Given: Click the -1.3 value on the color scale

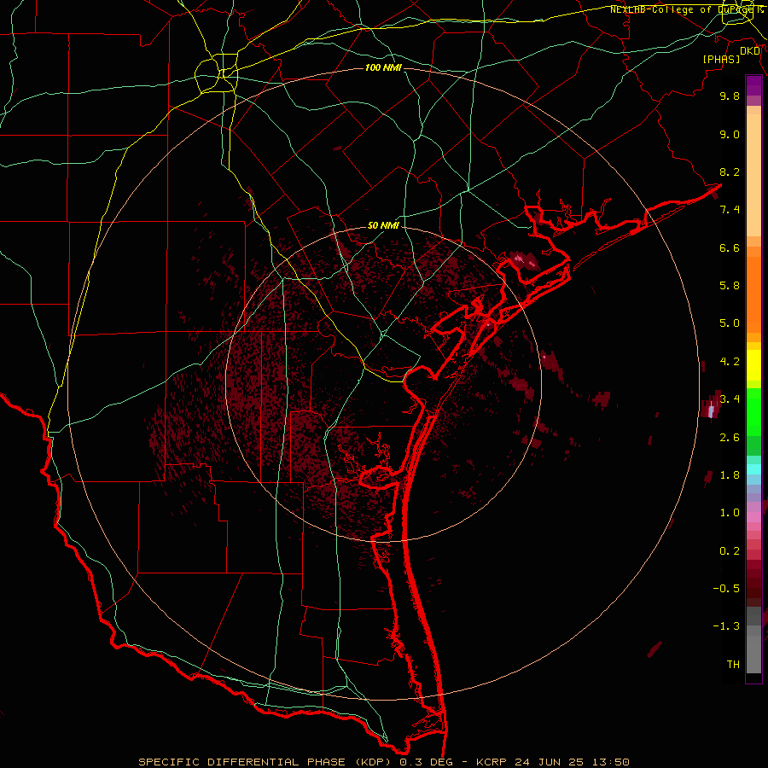Looking at the screenshot, I should (x=726, y=626).
